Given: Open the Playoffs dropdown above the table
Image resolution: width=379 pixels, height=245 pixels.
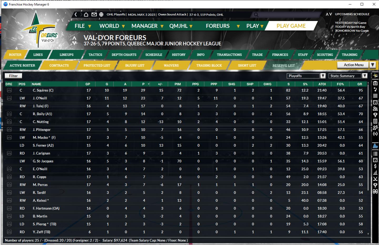Looking at the screenshot, I should [x=323, y=76].
